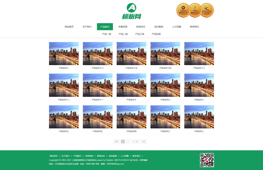
Task: Click the QR code in footer
Action: [x=206, y=160]
